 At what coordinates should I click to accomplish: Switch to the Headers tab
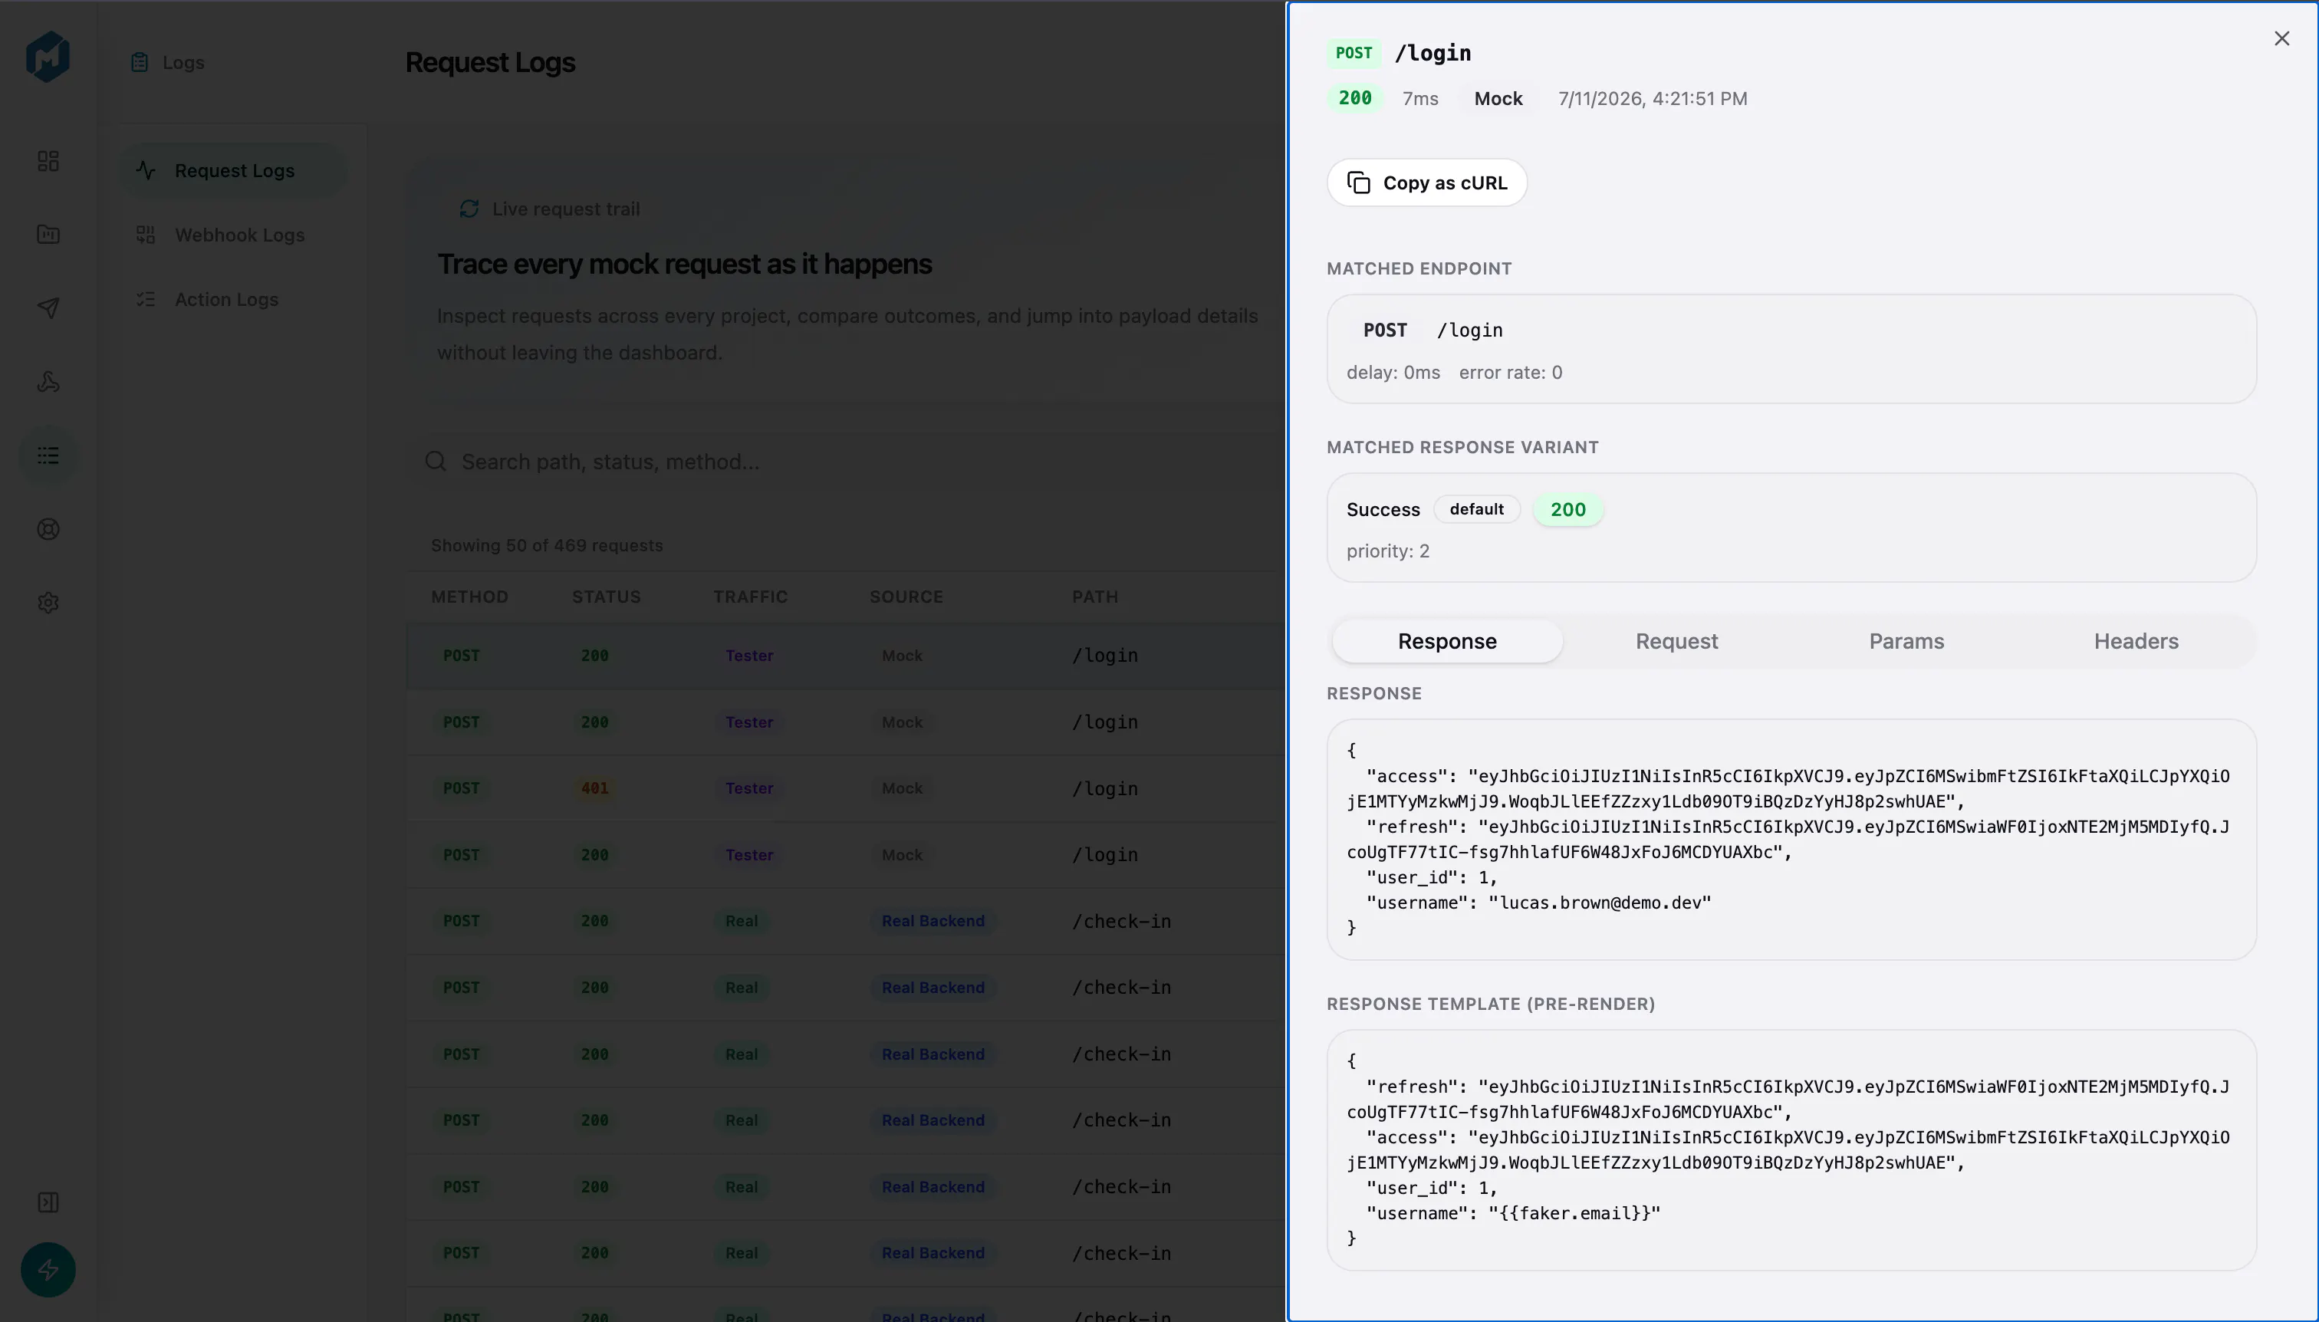pos(2136,641)
